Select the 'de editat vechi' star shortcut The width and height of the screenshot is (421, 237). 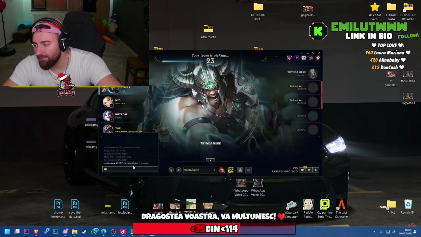(x=375, y=12)
